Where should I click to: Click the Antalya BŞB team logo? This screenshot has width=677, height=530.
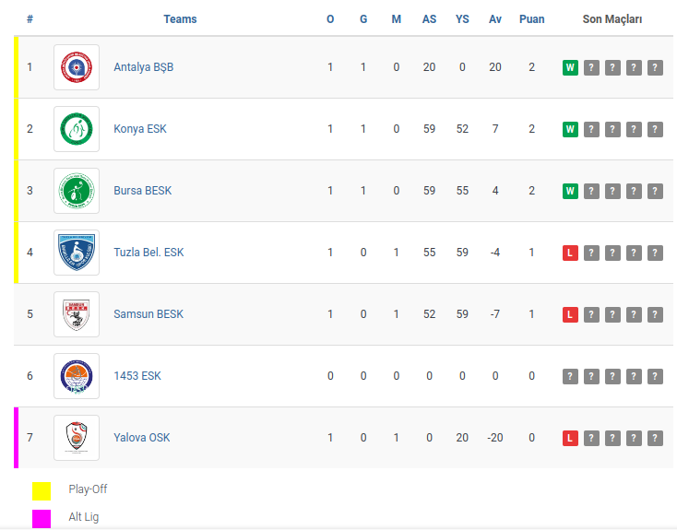tap(77, 67)
